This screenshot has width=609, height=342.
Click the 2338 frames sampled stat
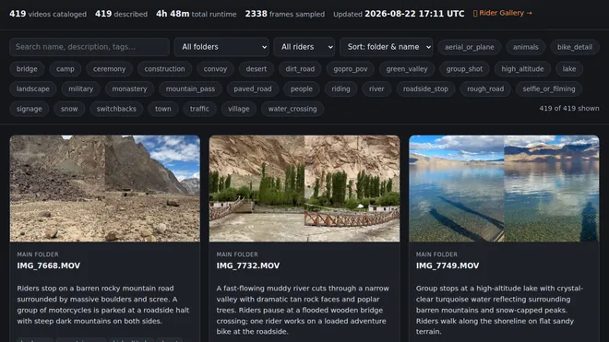285,14
